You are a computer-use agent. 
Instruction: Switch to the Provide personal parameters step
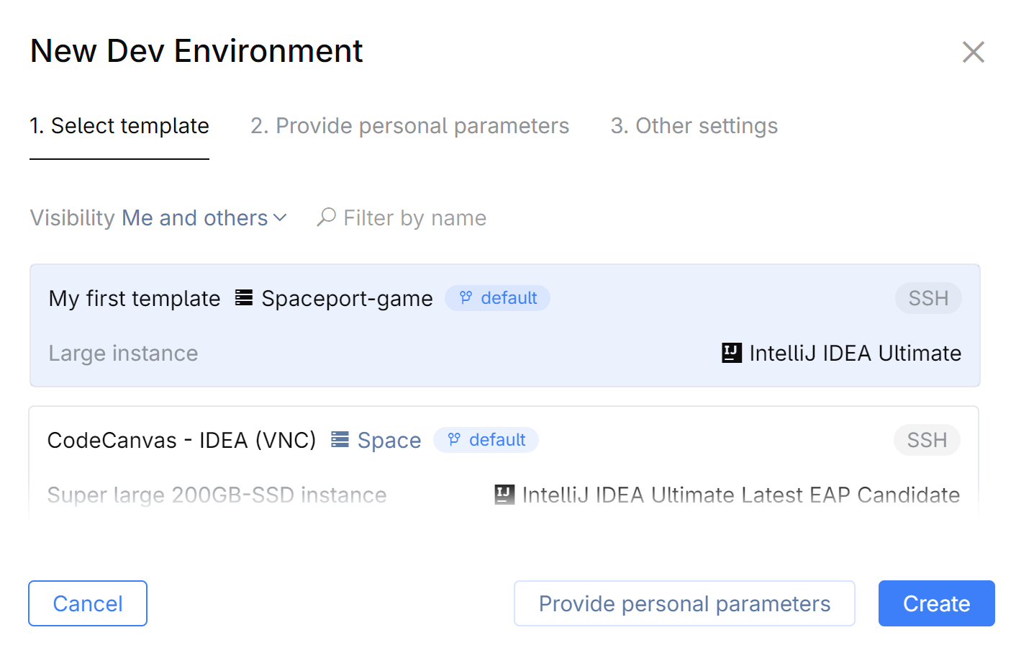click(409, 125)
